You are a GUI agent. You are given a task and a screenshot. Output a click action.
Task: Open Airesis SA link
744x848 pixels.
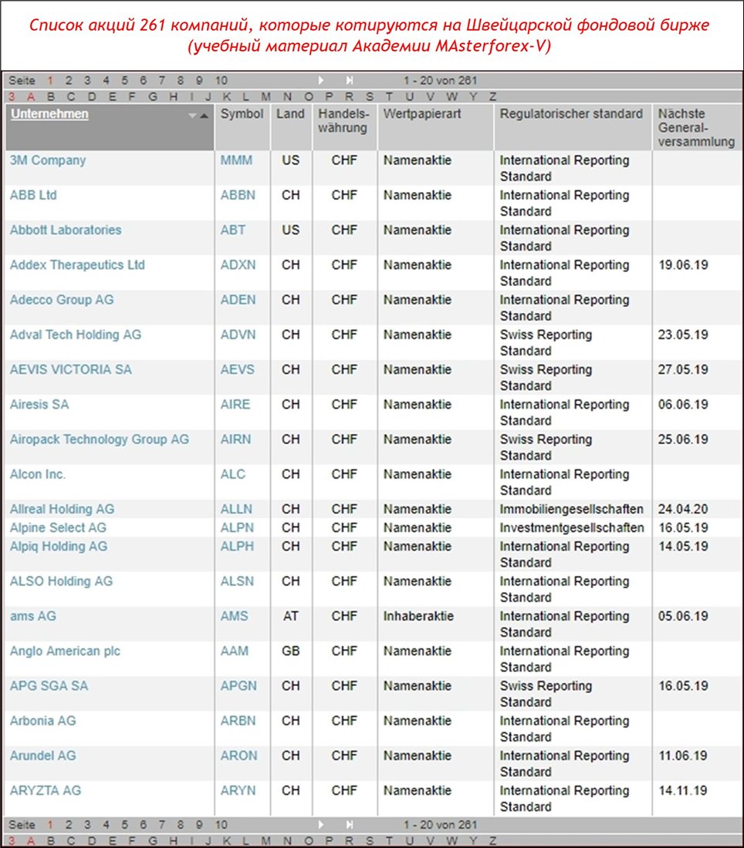[39, 405]
